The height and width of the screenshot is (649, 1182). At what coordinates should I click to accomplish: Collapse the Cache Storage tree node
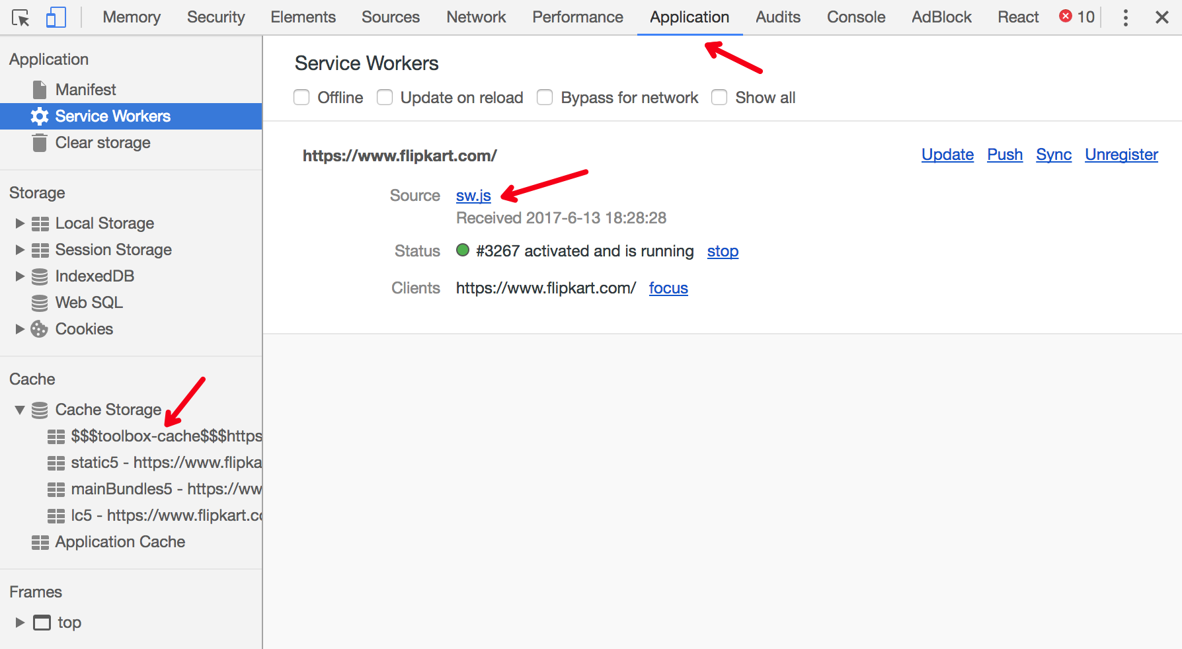pyautogui.click(x=20, y=410)
